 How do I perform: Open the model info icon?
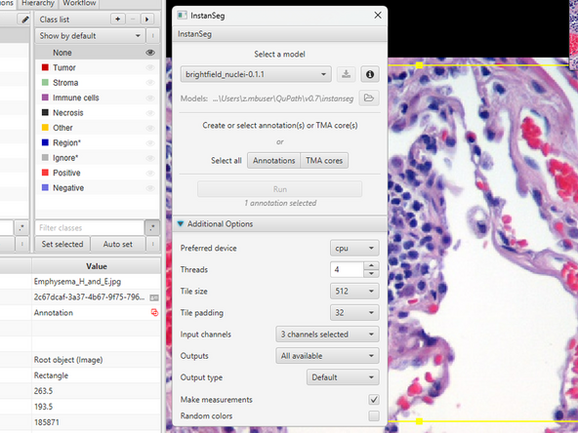[x=370, y=74]
